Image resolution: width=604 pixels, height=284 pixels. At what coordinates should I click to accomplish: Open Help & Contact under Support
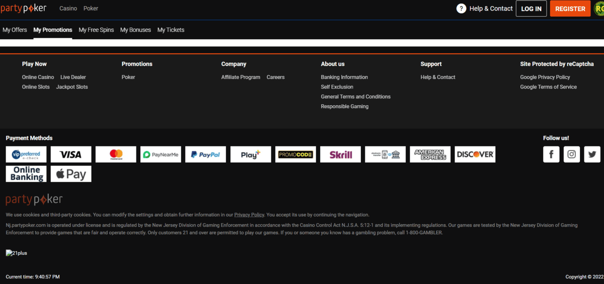(x=438, y=77)
